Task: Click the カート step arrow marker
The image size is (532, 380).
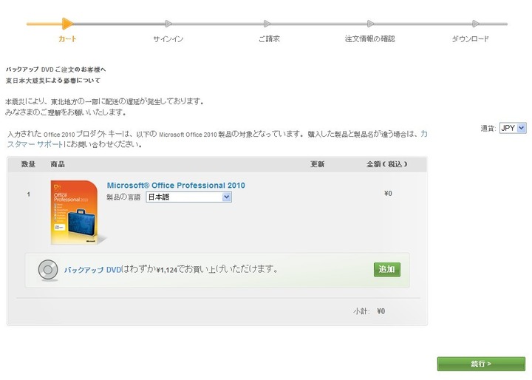Action: pos(67,24)
